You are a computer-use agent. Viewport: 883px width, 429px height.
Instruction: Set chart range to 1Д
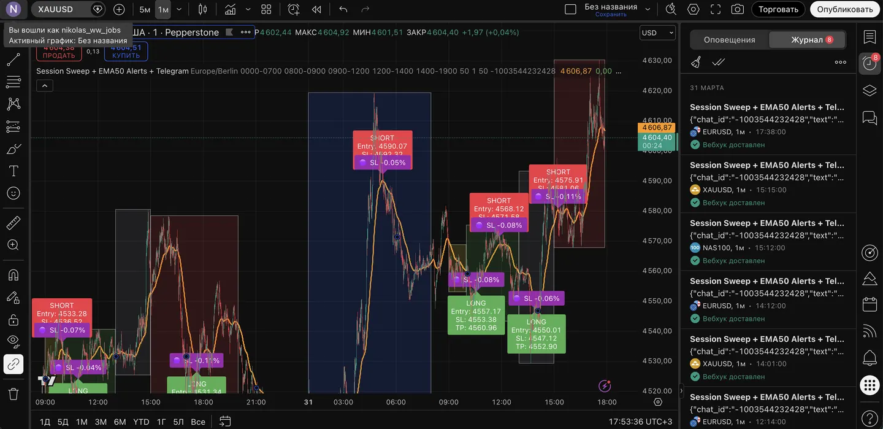45,422
